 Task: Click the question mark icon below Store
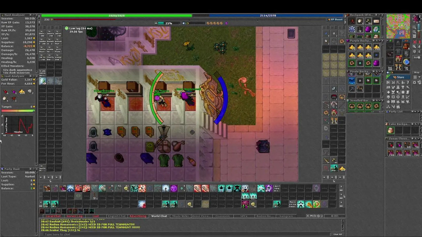coord(408,82)
